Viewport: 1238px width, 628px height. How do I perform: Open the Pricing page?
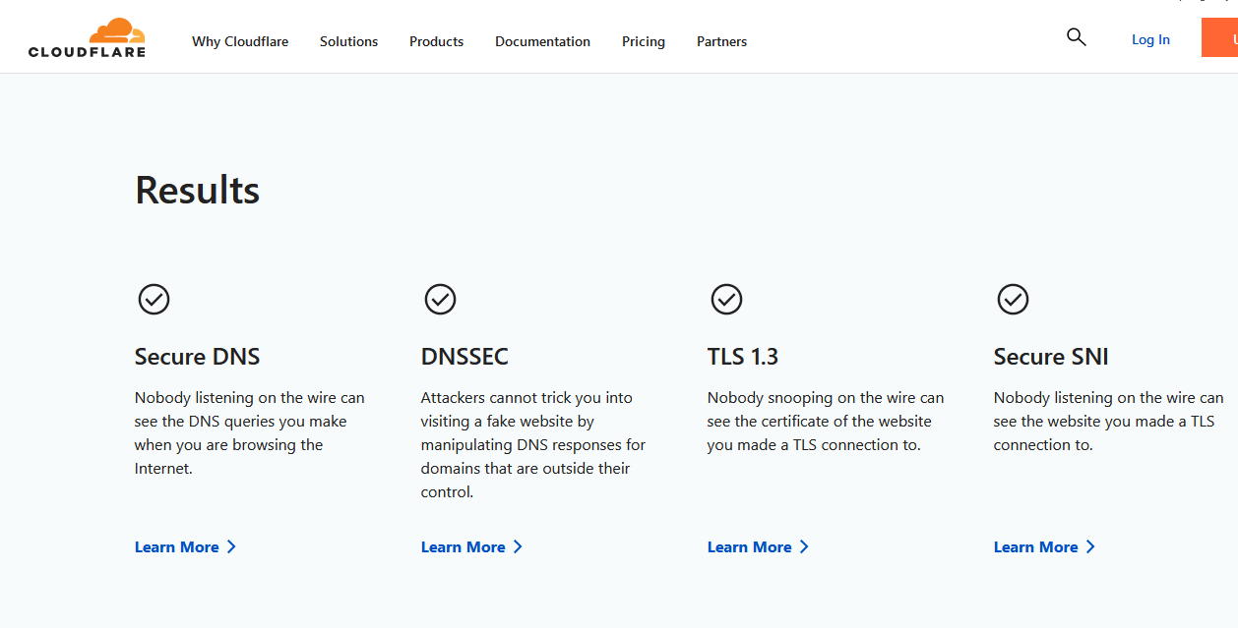[x=644, y=41]
